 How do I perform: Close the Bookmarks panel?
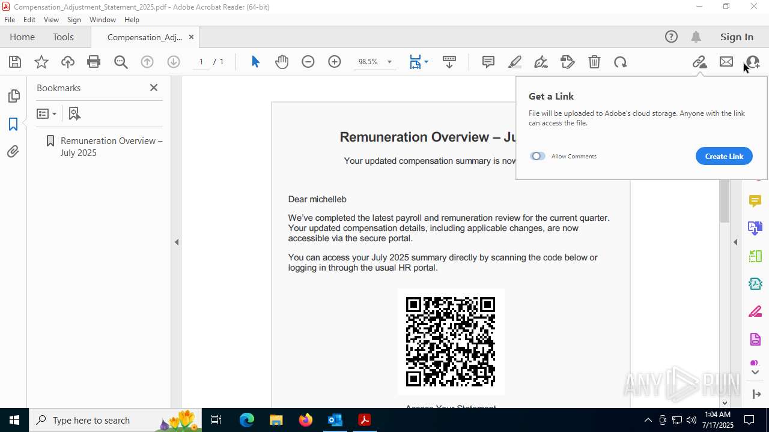point(154,88)
